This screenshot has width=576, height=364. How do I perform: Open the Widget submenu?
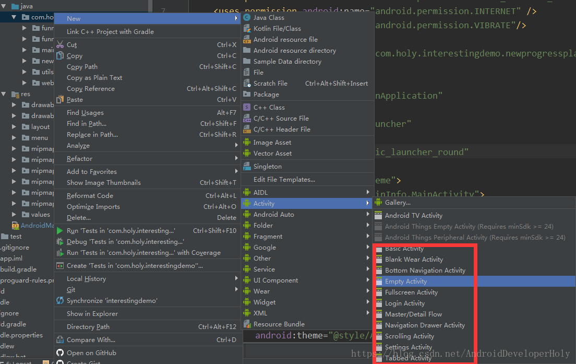click(x=307, y=302)
